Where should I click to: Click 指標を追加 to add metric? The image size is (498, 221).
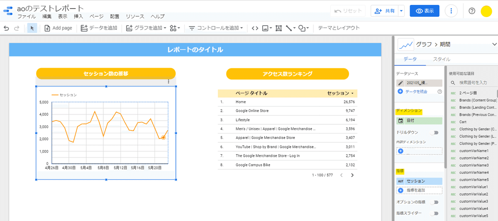click(x=419, y=190)
